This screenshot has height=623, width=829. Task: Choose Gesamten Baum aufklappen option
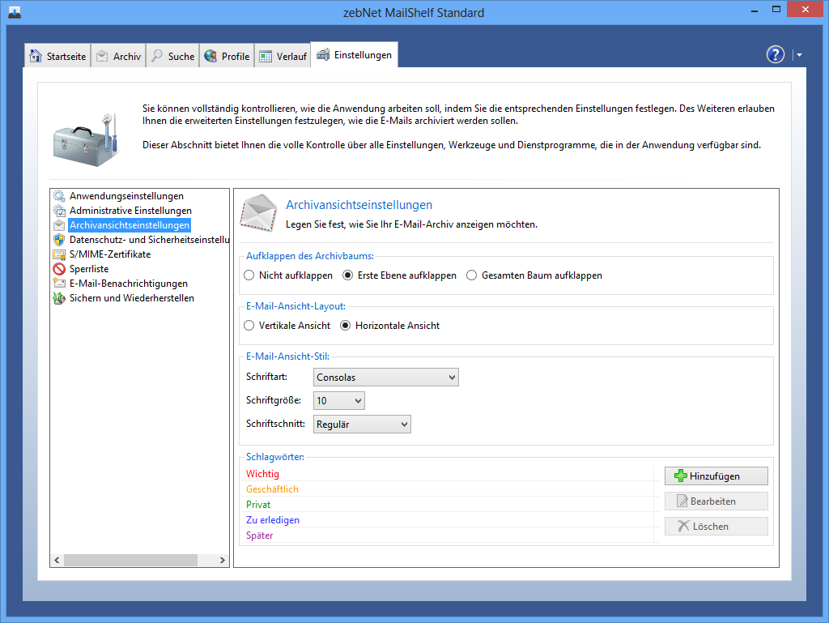pos(472,275)
